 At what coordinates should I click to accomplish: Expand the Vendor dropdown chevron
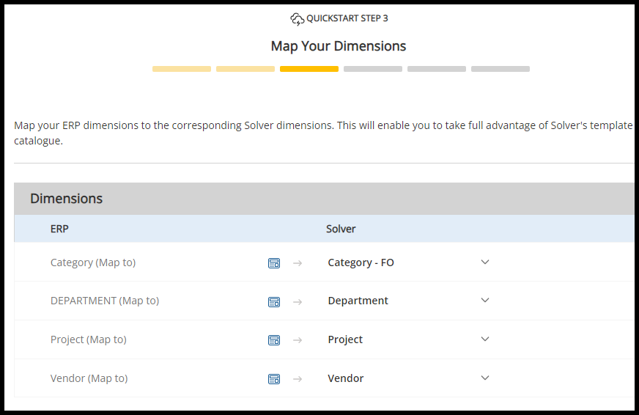484,378
